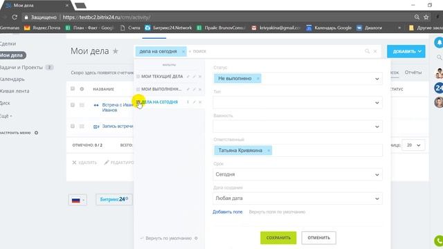Open table settings gear in НАЗВАНИЕ header

82,89
